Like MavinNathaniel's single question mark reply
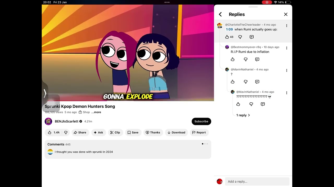Image resolution: width=334 pixels, height=187 pixels. pyautogui.click(x=232, y=82)
